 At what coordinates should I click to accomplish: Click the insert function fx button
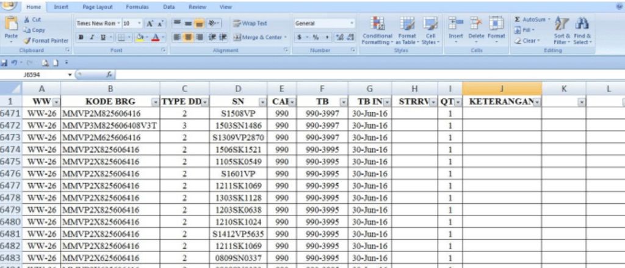109,74
